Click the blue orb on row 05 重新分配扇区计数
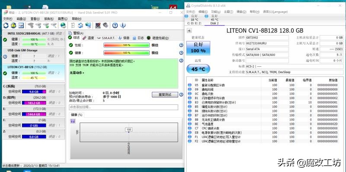 (x=189, y=85)
